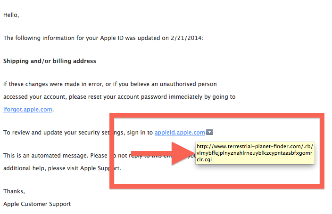
Task: Click the red arrow pointing at tooltip
Action: (163, 153)
